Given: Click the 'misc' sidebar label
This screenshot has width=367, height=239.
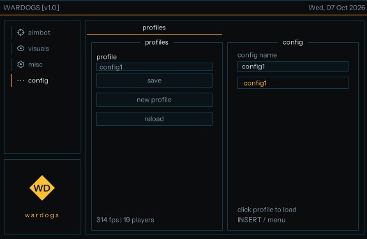Looking at the screenshot, I should click(35, 65).
